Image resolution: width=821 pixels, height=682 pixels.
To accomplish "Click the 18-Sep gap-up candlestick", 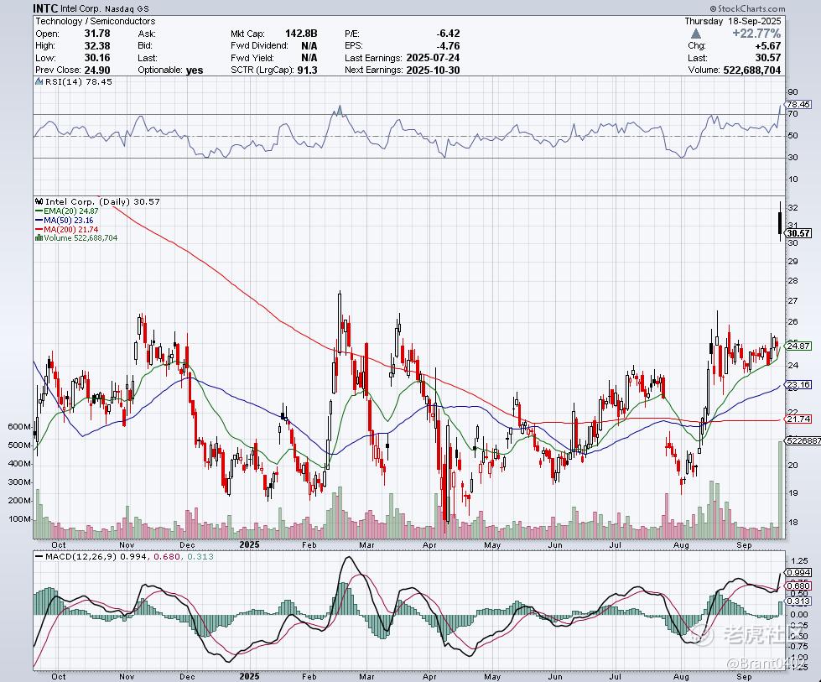I will point(780,222).
